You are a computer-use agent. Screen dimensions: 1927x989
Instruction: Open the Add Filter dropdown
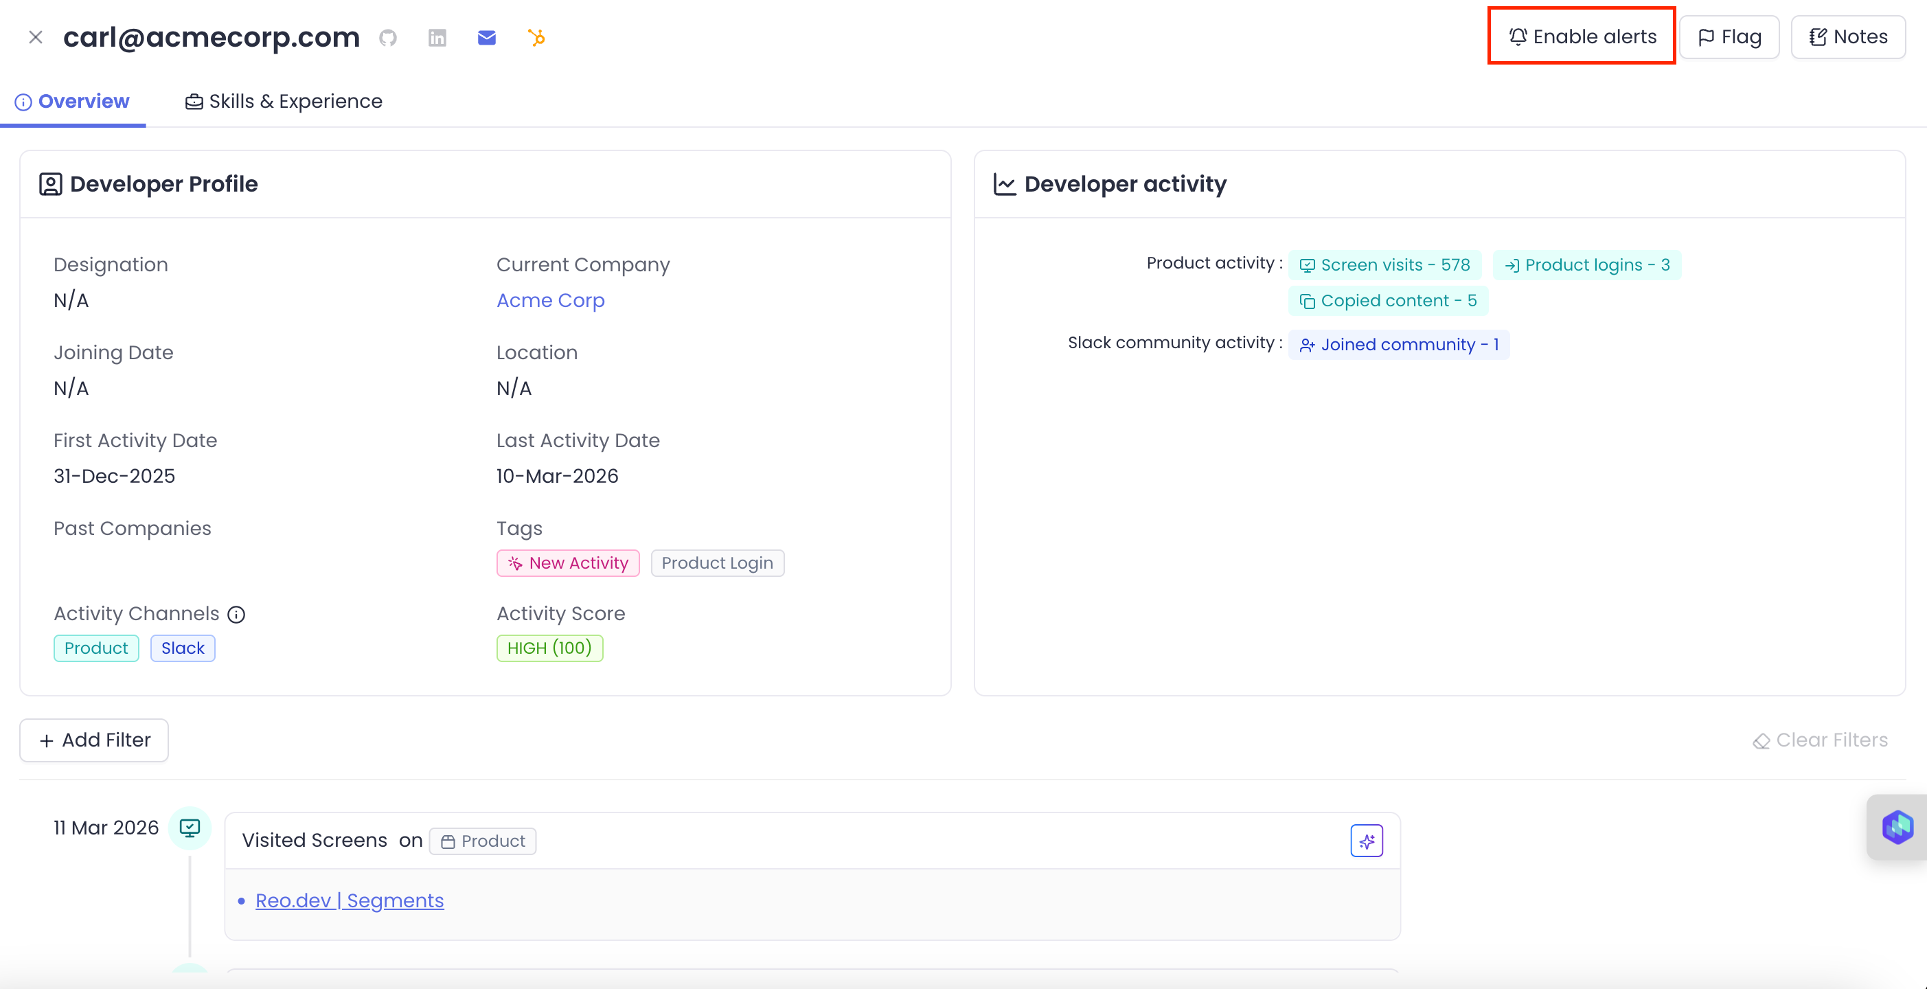pyautogui.click(x=94, y=740)
